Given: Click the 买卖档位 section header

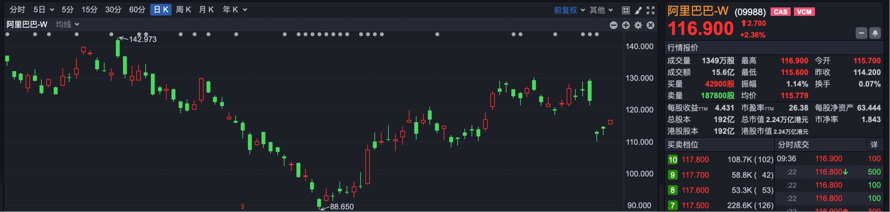Looking at the screenshot, I should tap(682, 145).
